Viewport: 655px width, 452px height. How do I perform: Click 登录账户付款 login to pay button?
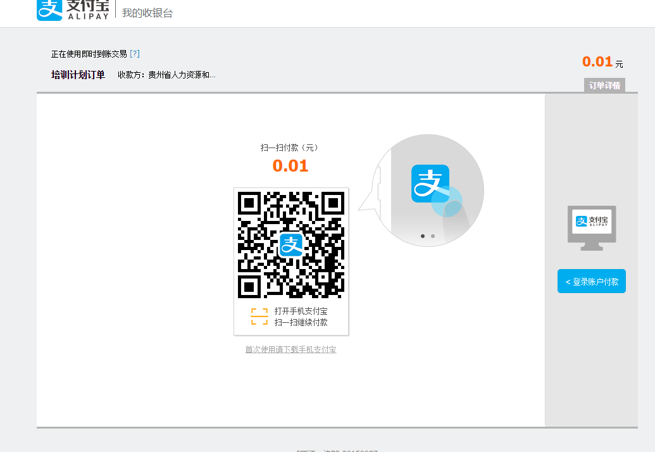pos(592,281)
